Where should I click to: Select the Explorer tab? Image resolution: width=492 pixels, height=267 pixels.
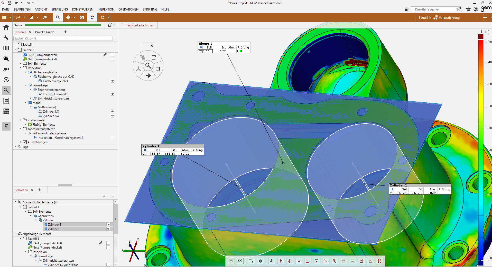coord(20,32)
